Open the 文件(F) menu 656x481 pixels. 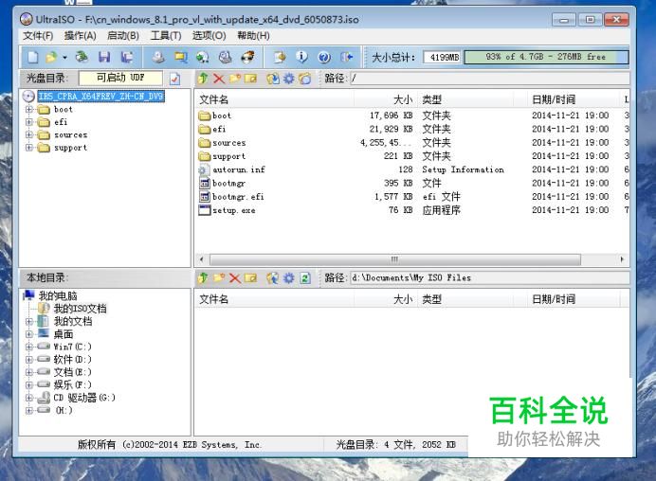click(38, 36)
